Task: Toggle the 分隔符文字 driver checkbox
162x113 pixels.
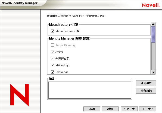Action: pos(52,59)
